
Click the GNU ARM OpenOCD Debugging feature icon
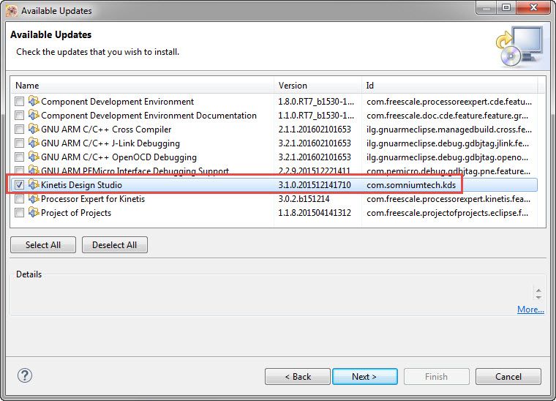[x=34, y=157]
